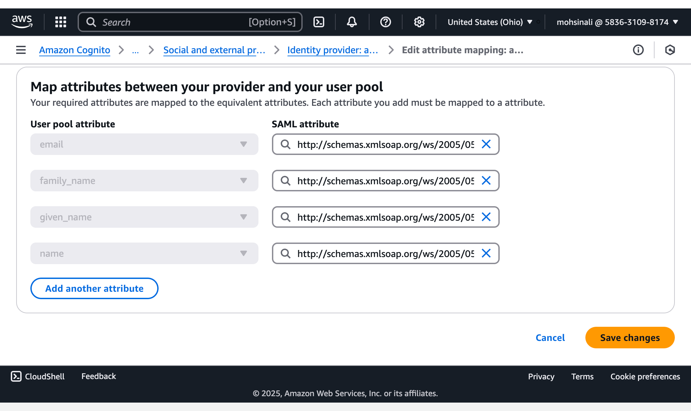Open the settings gear
The image size is (691, 411).
[419, 22]
